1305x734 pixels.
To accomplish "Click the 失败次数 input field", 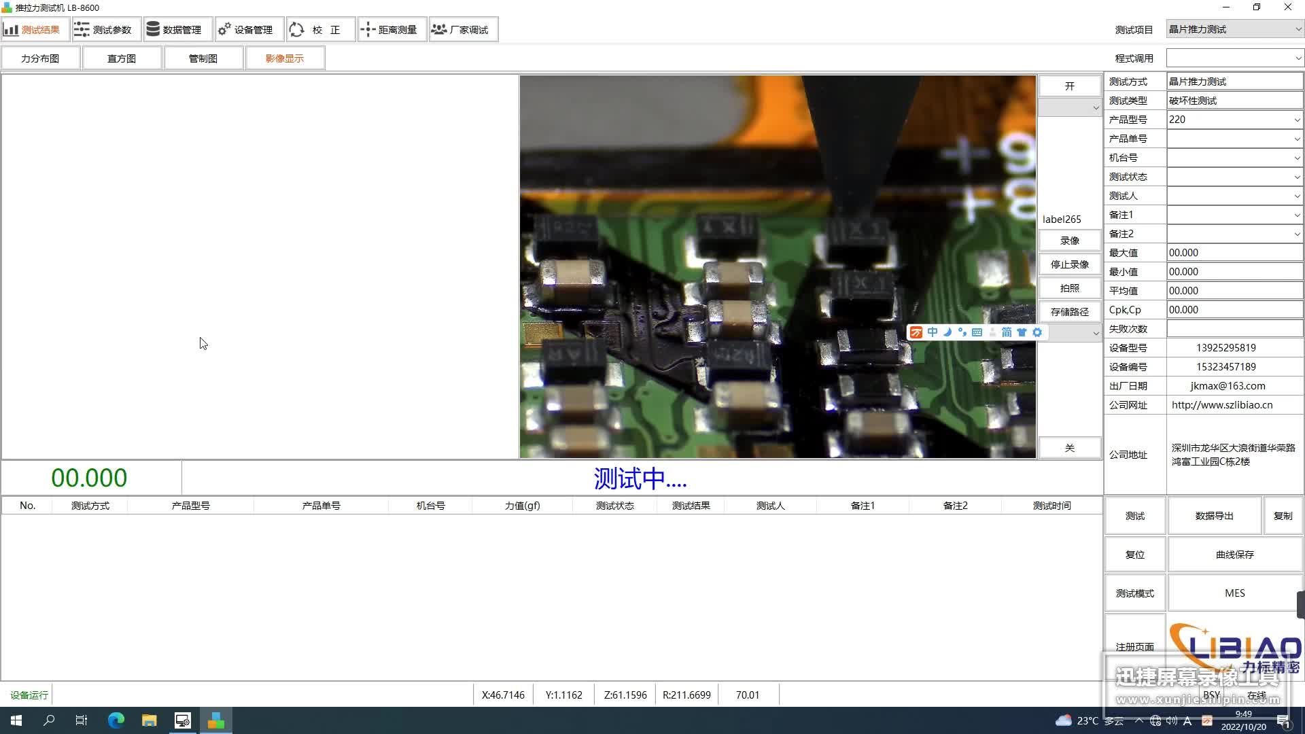I will click(1234, 329).
